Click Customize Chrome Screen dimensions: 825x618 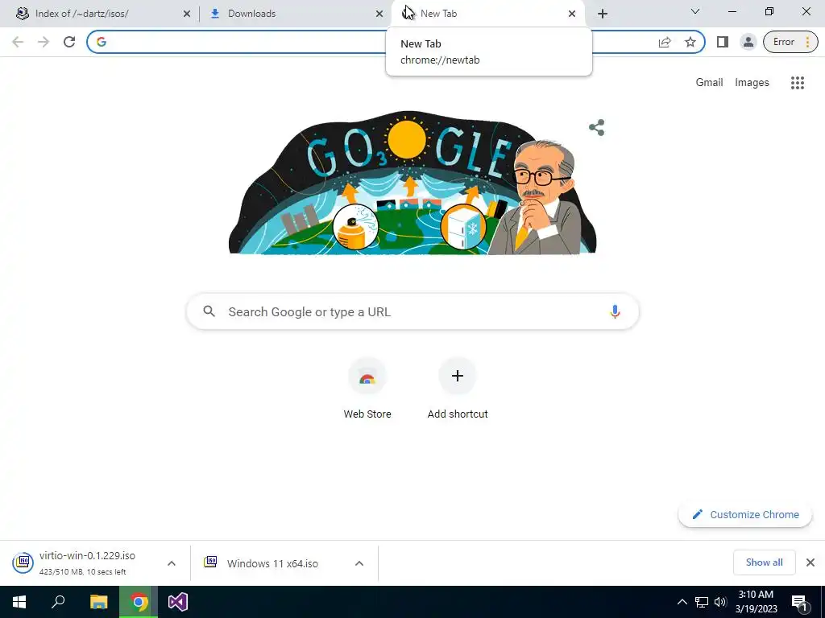[x=745, y=514]
